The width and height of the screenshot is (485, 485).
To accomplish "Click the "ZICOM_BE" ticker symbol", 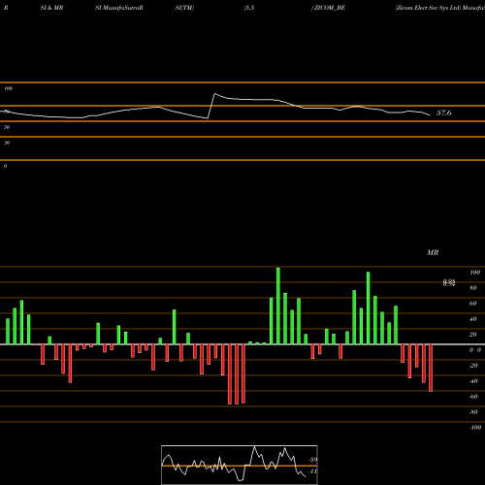I will (330, 8).
